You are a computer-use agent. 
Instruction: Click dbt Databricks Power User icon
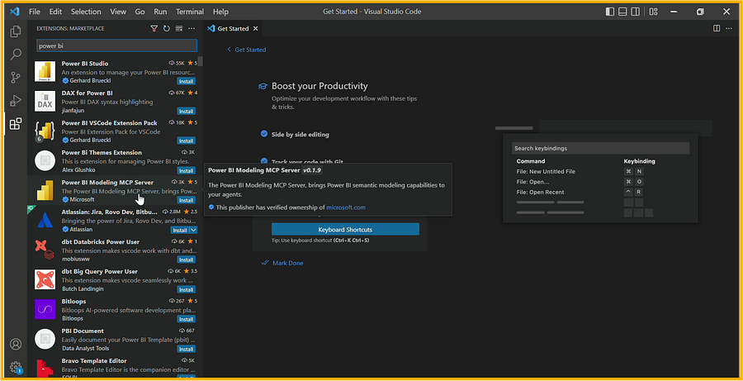[x=45, y=250]
